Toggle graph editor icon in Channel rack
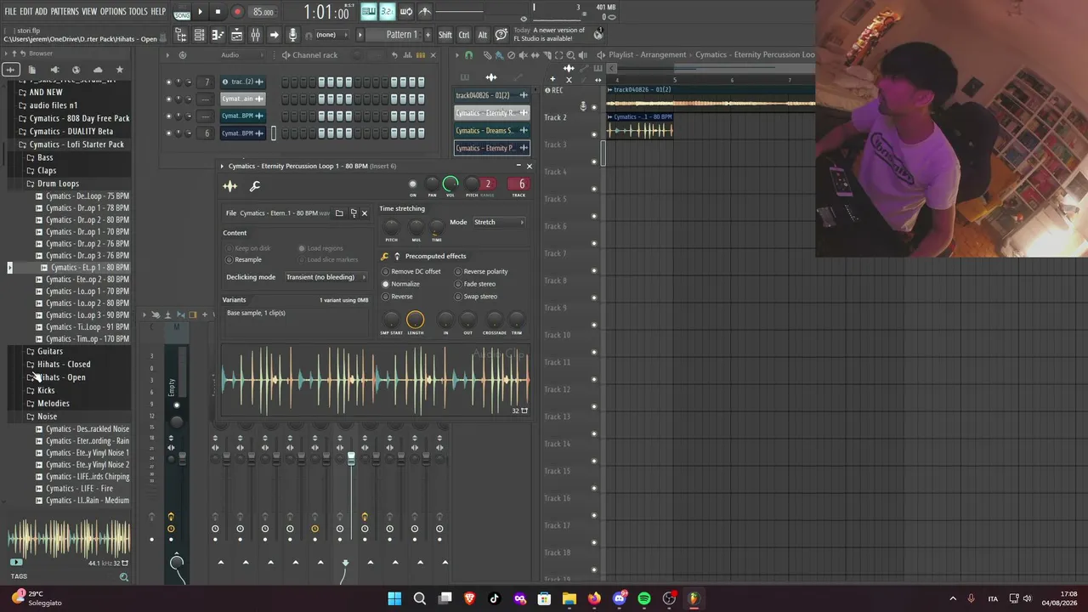 [x=408, y=55]
